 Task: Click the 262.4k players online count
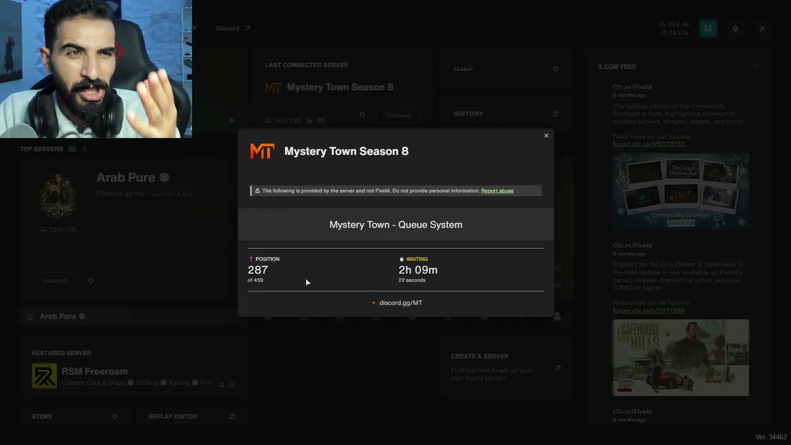point(674,25)
